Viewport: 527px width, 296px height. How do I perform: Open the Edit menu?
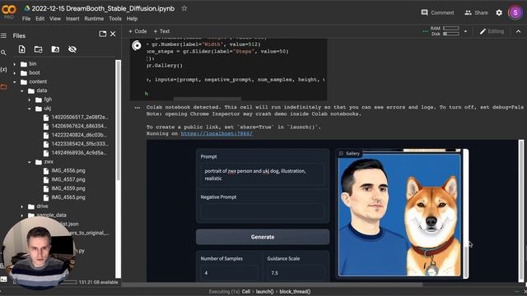click(40, 19)
